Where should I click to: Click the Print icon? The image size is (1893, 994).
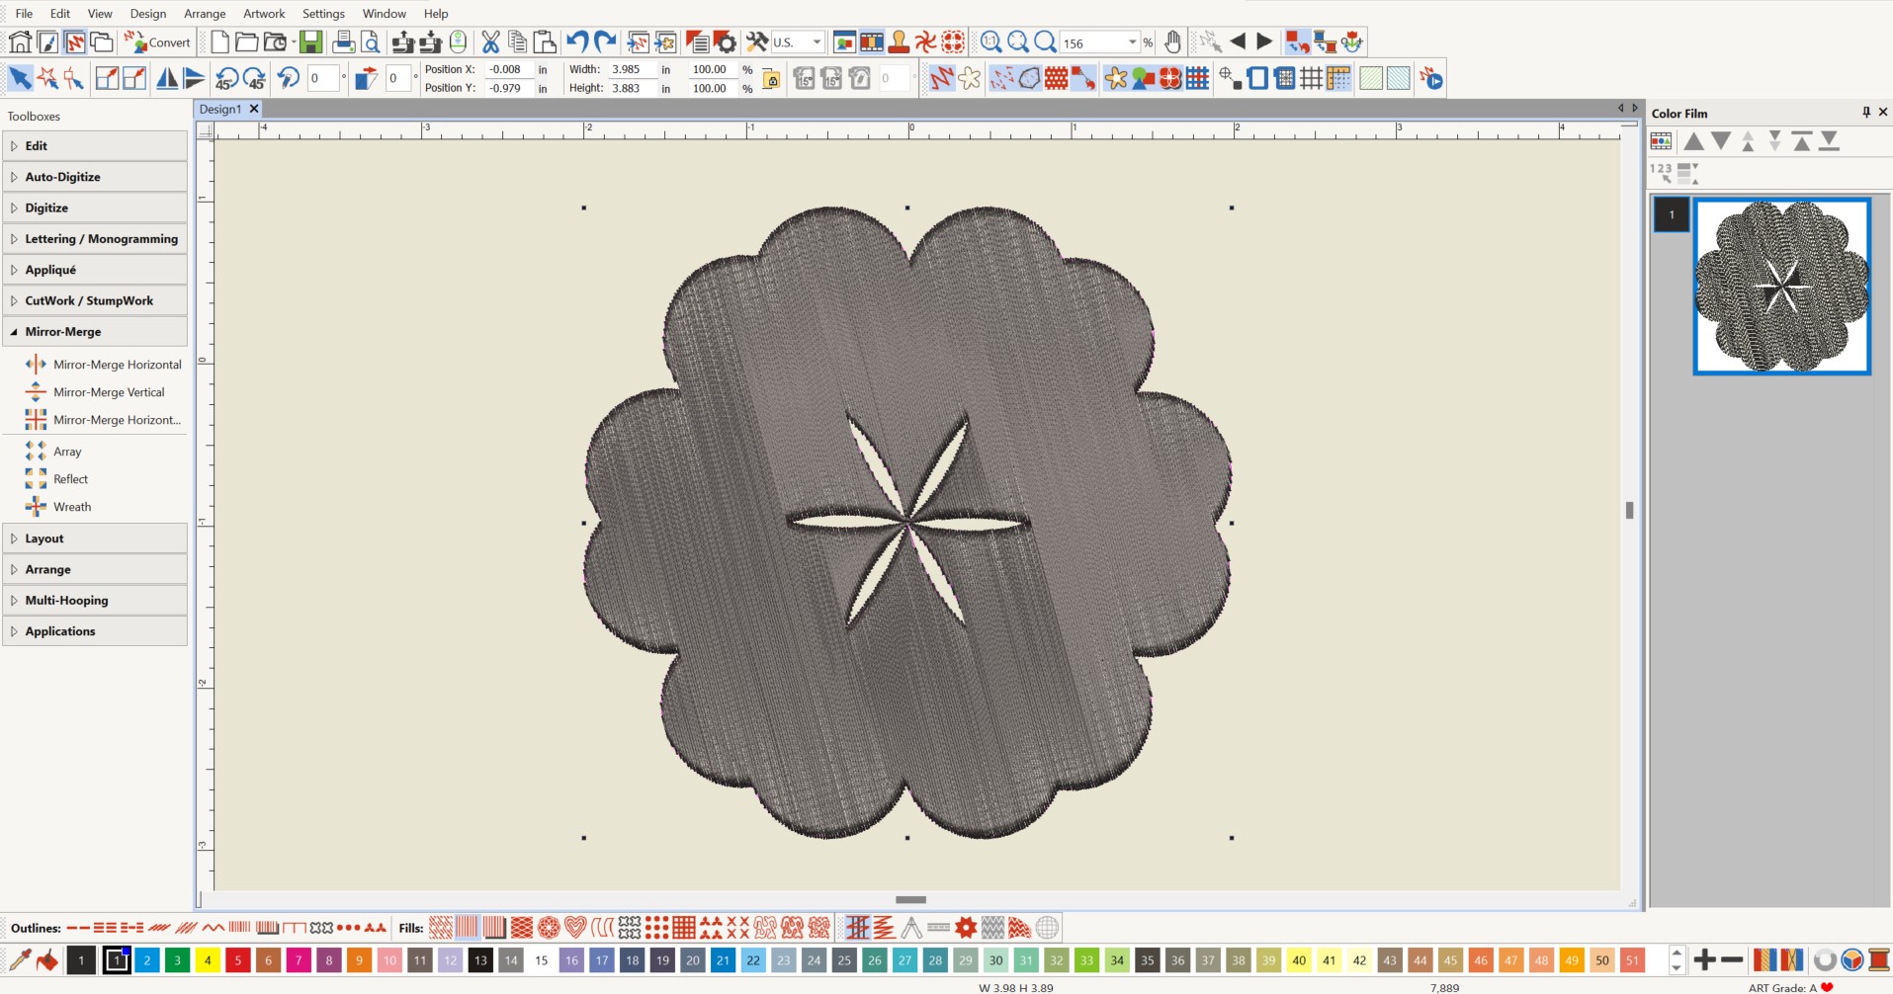point(343,41)
